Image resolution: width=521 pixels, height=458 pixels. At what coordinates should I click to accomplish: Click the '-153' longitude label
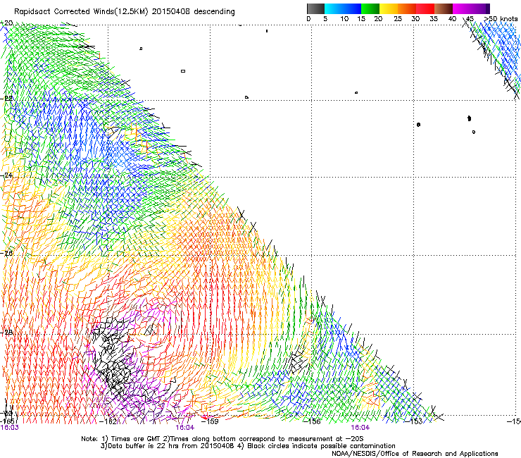point(414,421)
